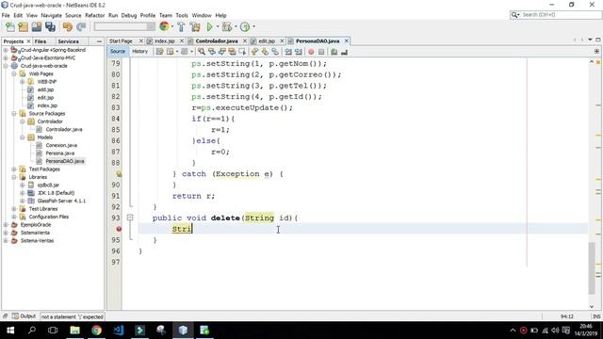603x339 pixels.
Task: Expand the Sistema-Ventas project node
Action: (6, 241)
